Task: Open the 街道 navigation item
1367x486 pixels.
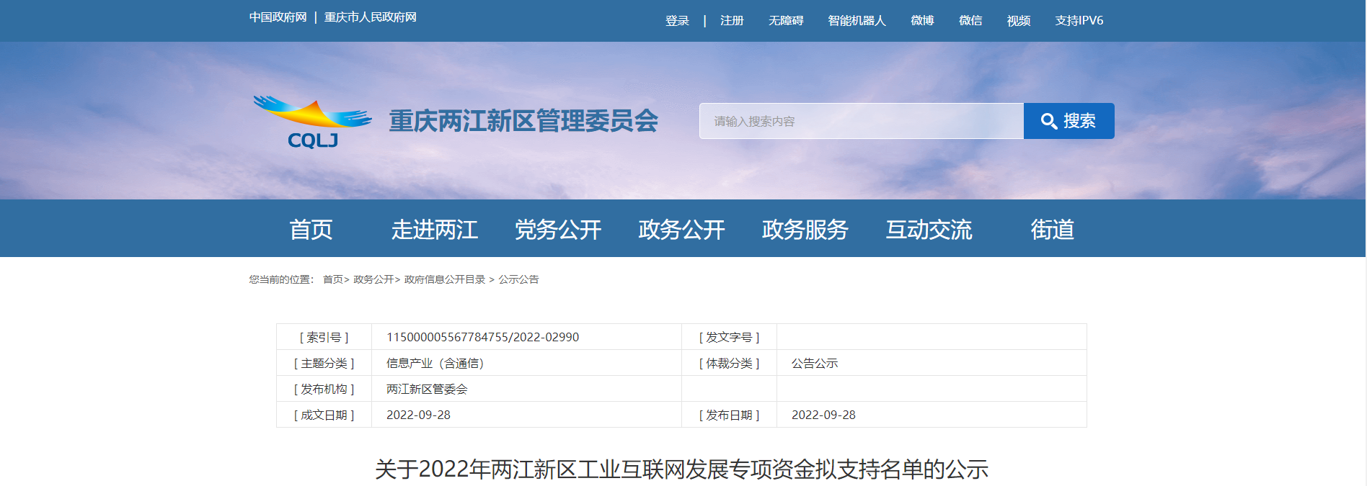Action: click(x=1052, y=230)
